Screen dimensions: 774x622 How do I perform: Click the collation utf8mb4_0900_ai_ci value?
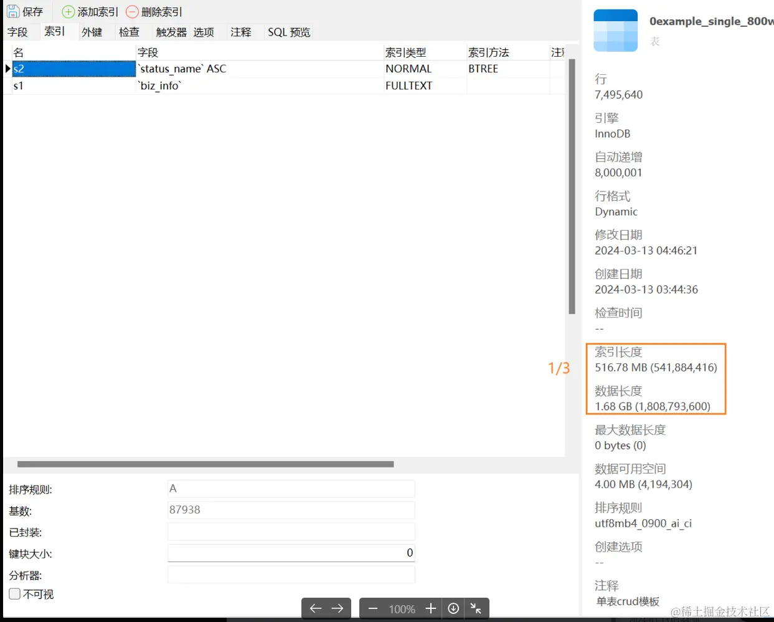(643, 524)
